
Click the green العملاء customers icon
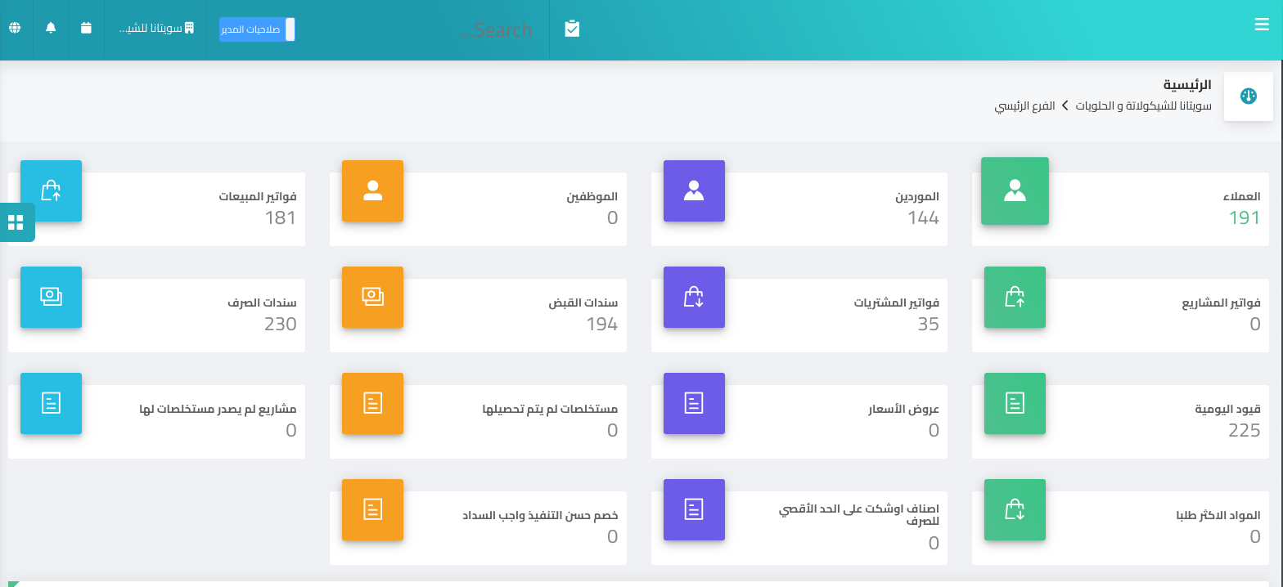click(x=1015, y=190)
